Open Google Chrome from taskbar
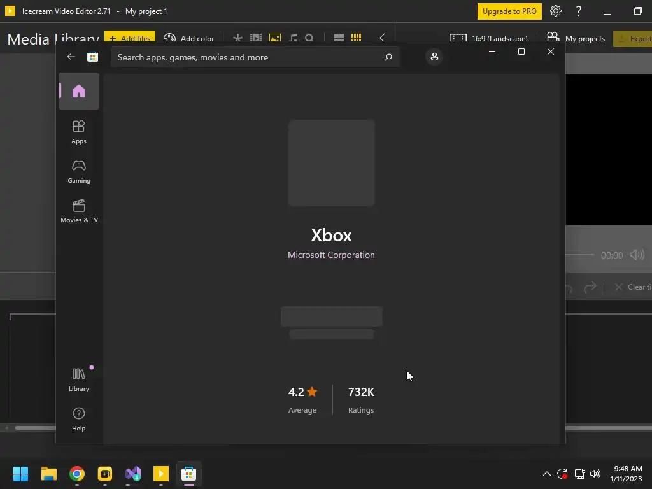652x489 pixels. click(77, 474)
